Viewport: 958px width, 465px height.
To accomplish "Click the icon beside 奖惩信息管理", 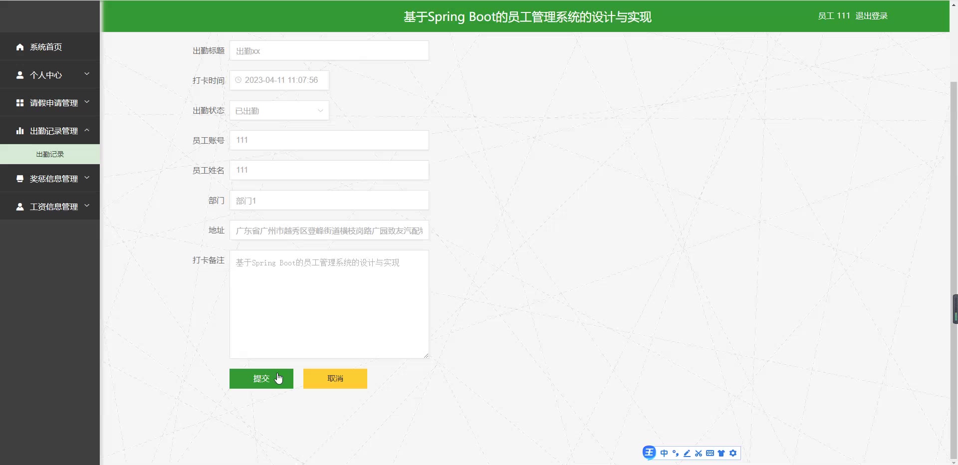I will (x=20, y=179).
